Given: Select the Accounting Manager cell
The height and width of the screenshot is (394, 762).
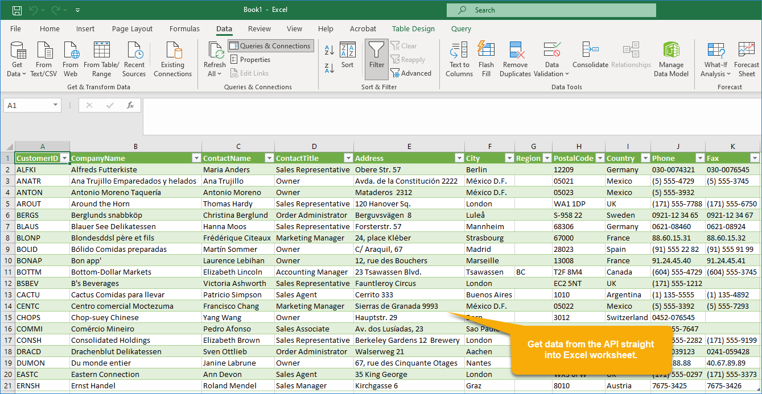Looking at the screenshot, I should pyautogui.click(x=314, y=272).
